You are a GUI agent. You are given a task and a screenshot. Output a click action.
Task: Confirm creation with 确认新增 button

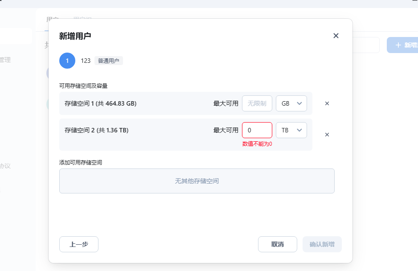[322, 244]
